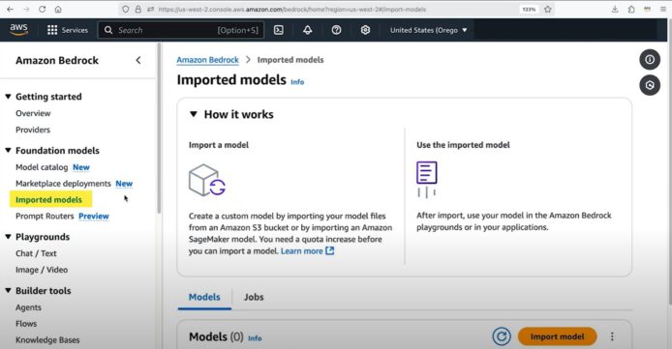Open AWS CloudShell terminal icon
This screenshot has height=349, width=672.
click(x=279, y=30)
